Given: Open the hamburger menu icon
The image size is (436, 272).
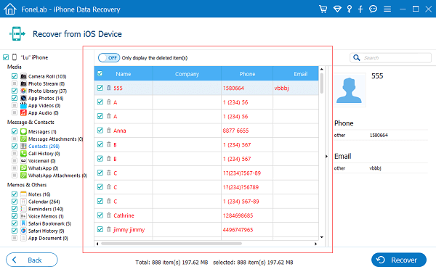Looking at the screenshot, I should (387, 9).
